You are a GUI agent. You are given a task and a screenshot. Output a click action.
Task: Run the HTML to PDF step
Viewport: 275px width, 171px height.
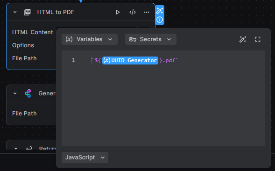coord(118,12)
